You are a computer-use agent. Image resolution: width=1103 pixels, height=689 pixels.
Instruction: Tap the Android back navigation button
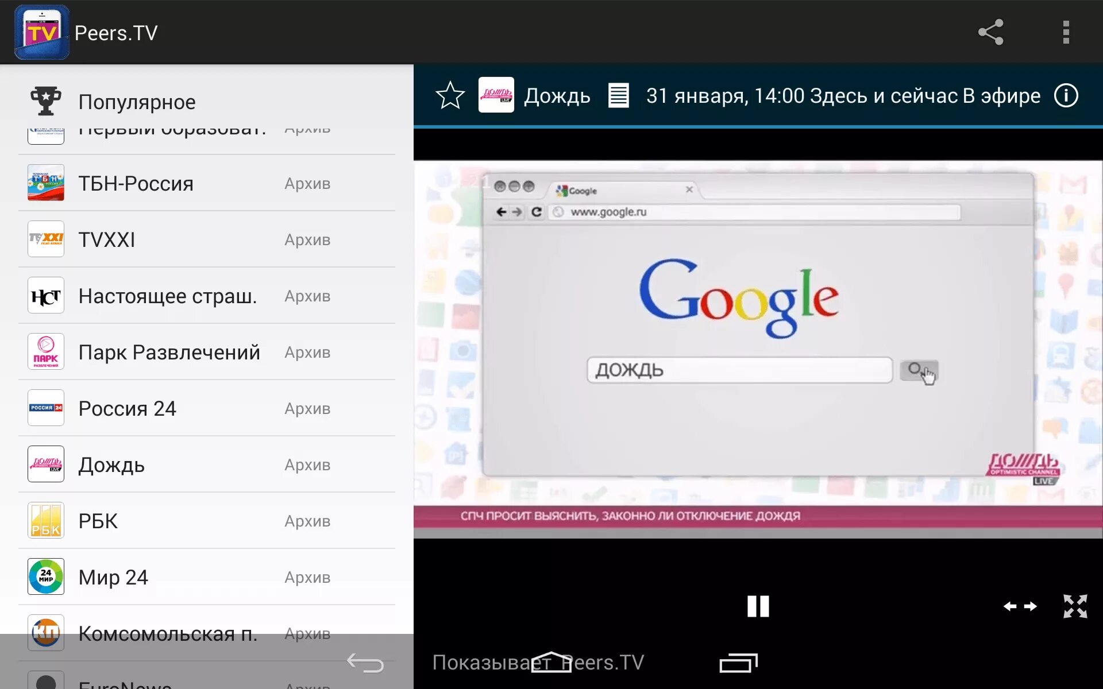click(365, 663)
